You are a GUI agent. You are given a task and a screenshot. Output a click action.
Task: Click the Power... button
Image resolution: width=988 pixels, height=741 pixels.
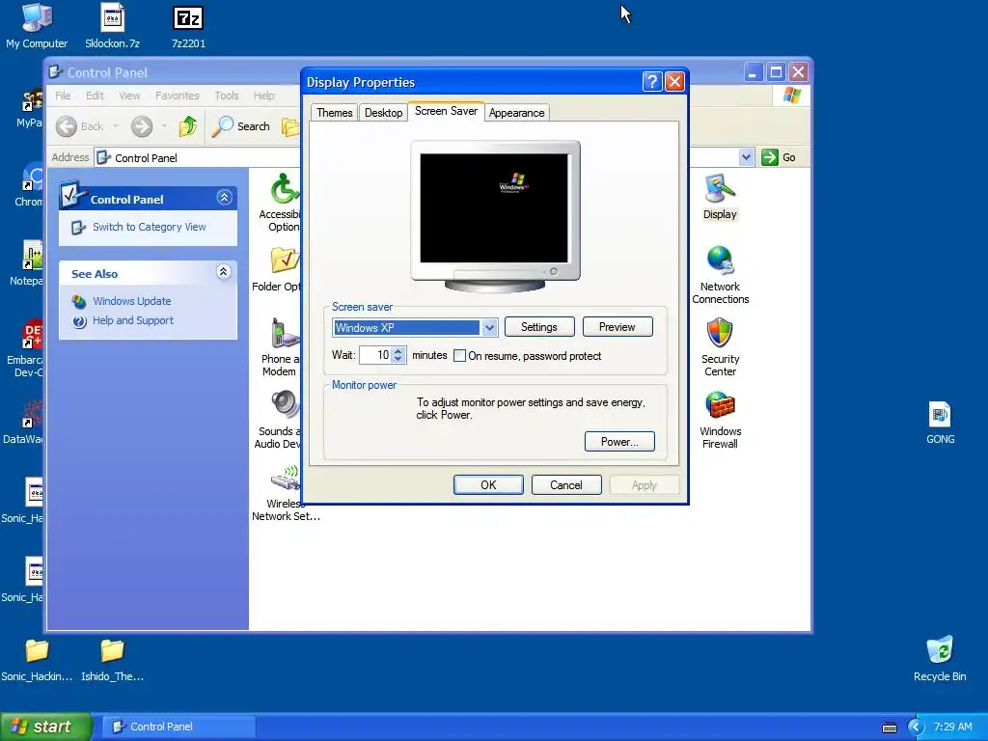click(x=619, y=442)
